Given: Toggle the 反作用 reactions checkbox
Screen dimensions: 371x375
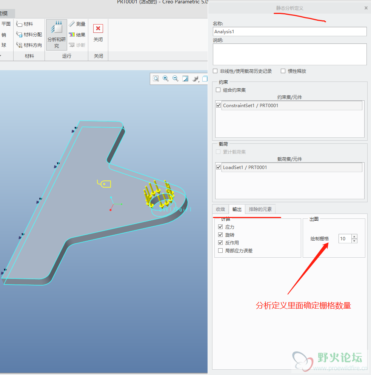Looking at the screenshot, I should [220, 243].
